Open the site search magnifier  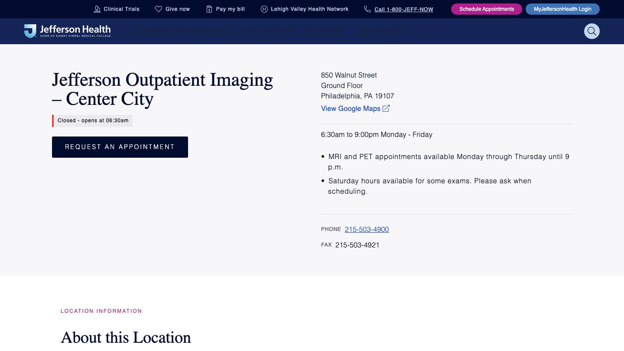(592, 31)
